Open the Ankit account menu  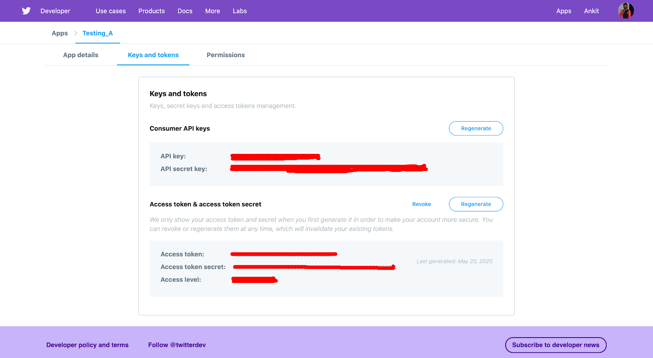591,11
